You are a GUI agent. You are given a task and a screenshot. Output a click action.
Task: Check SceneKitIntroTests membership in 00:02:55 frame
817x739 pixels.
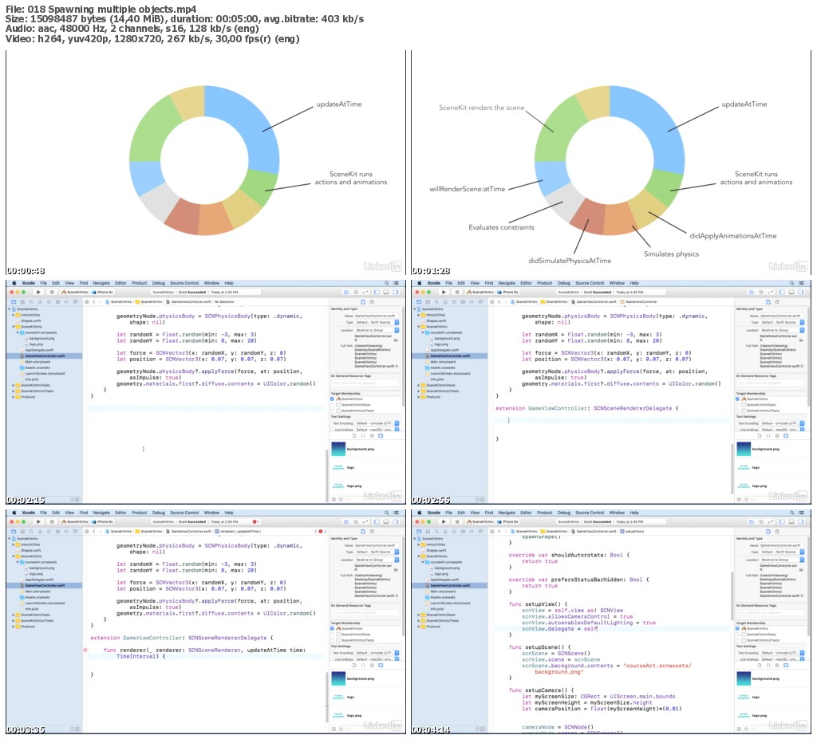(x=737, y=405)
